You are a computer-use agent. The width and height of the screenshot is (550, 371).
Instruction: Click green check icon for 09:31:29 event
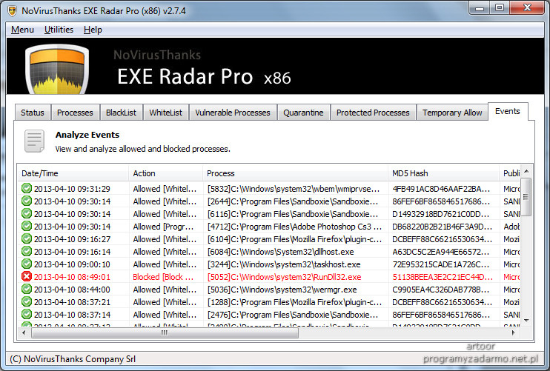[27, 189]
